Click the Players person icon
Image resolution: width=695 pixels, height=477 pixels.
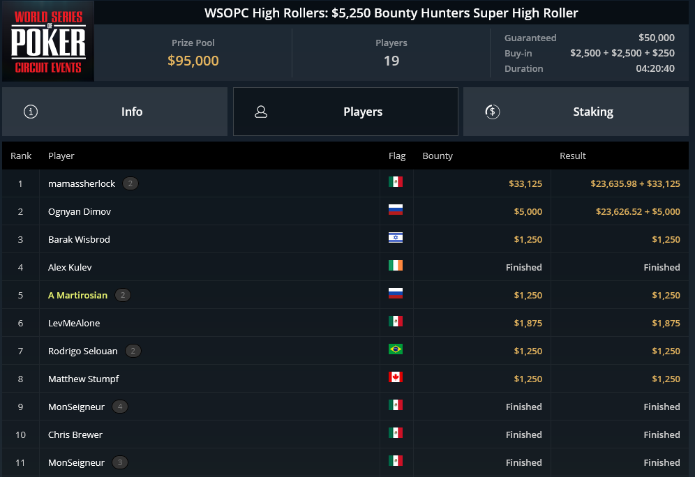tap(261, 112)
